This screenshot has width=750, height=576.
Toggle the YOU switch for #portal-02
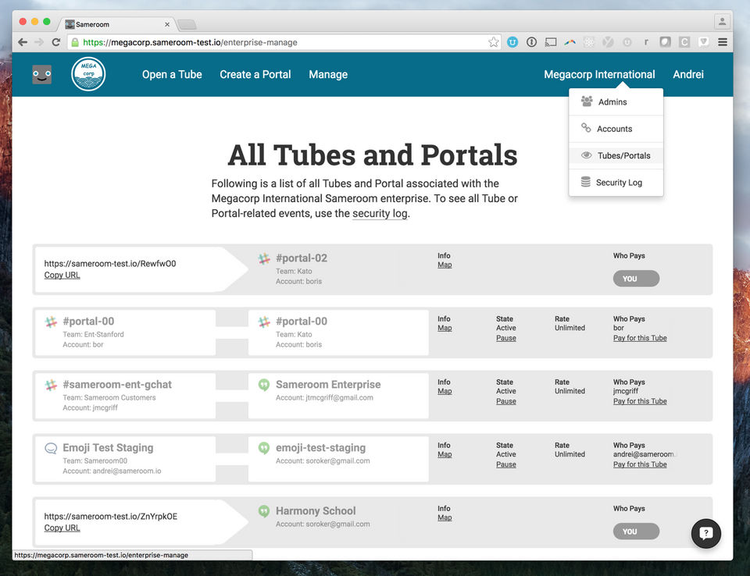(x=636, y=279)
